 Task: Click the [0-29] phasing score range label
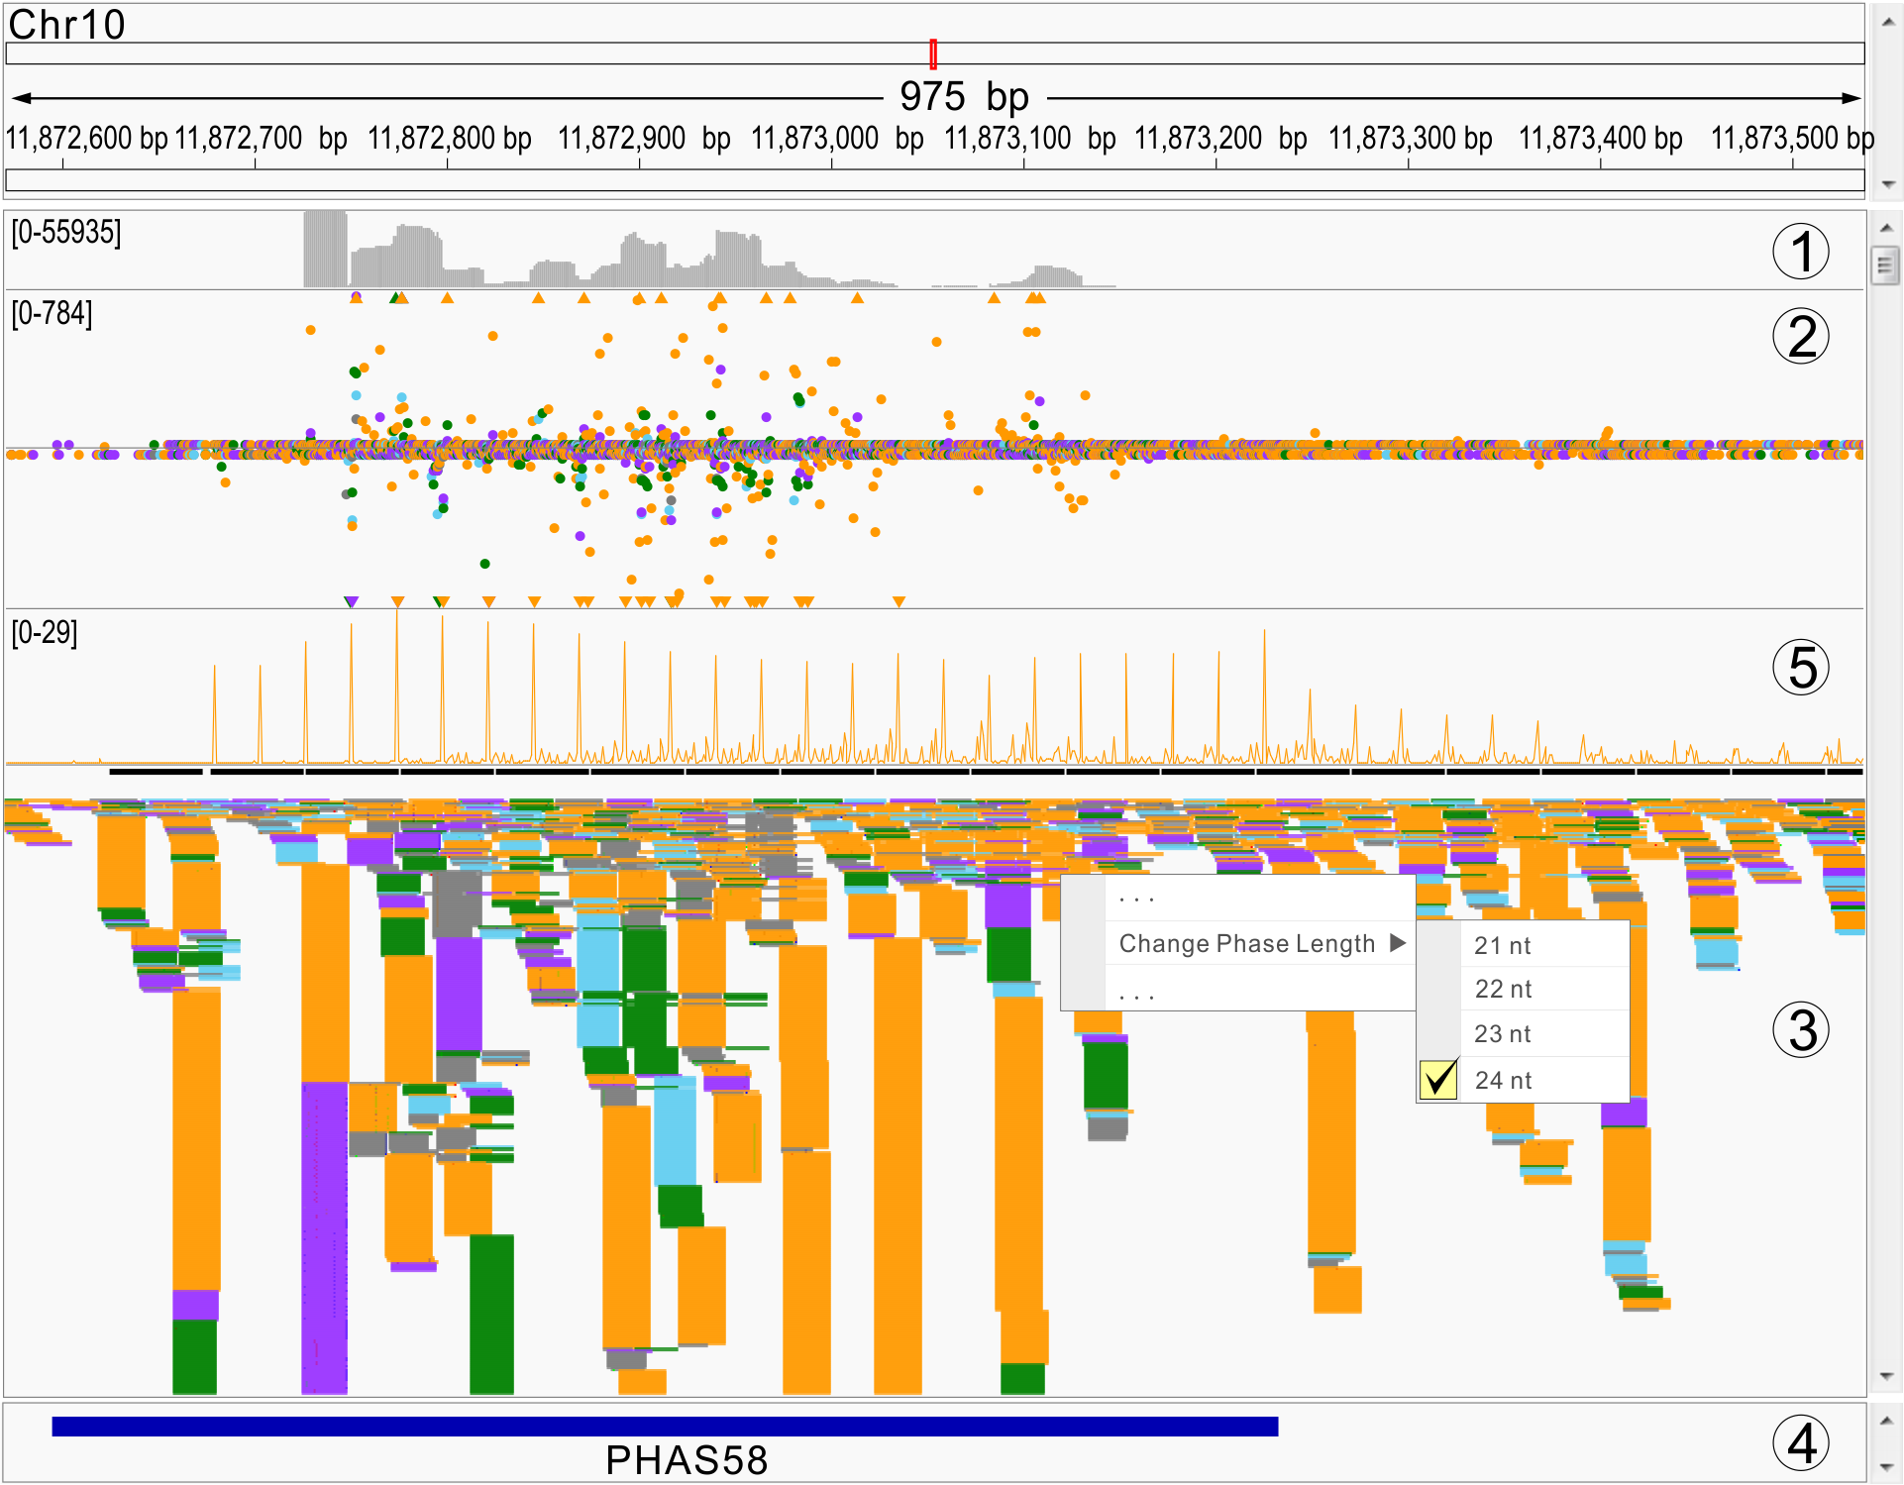45,632
